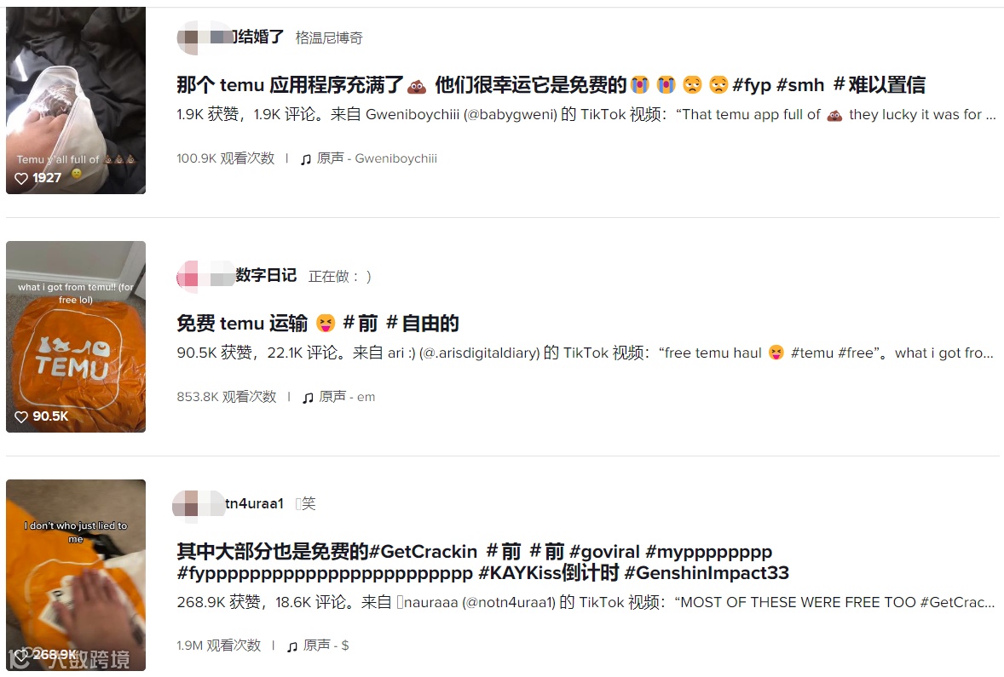Click heart icon showing 90.5K likes
The image size is (1004, 677).
pos(21,416)
